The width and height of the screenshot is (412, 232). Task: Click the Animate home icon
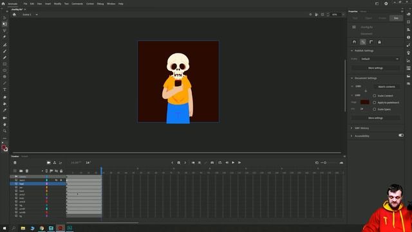[3, 4]
